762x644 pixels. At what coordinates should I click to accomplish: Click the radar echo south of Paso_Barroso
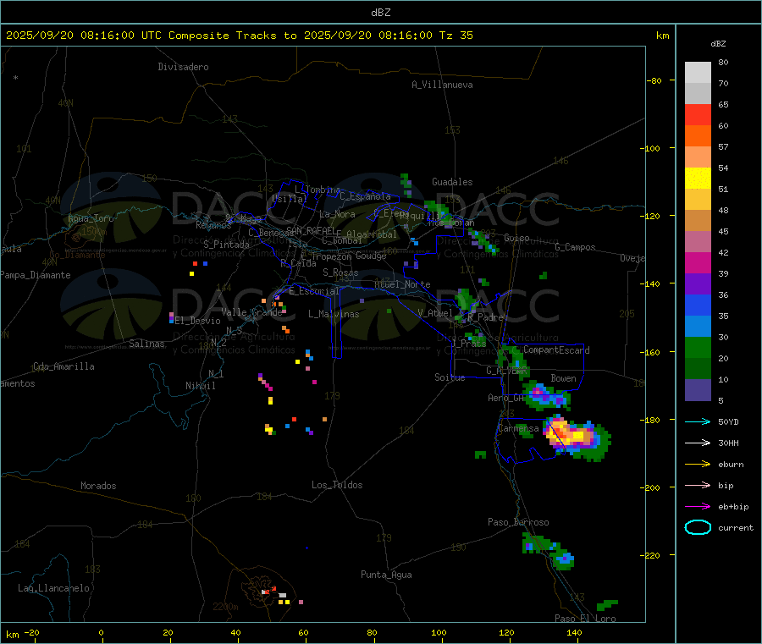pyautogui.click(x=549, y=551)
